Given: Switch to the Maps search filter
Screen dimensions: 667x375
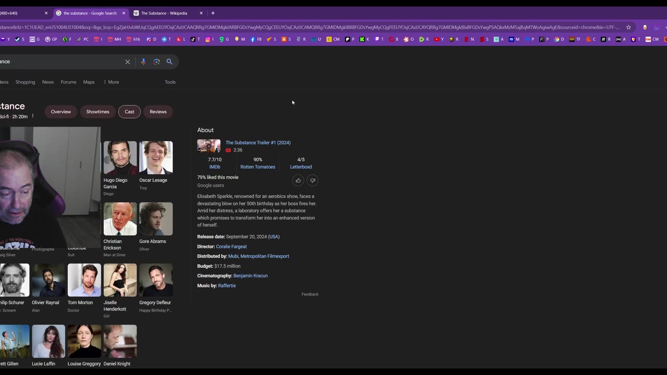Looking at the screenshot, I should [89, 82].
